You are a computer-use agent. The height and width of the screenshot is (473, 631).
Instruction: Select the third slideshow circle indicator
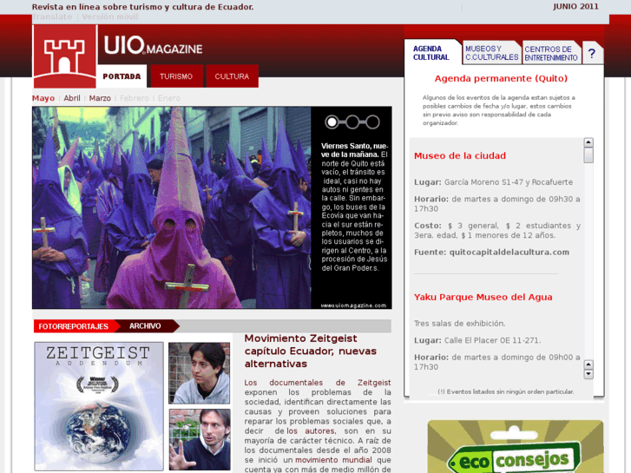tap(372, 122)
